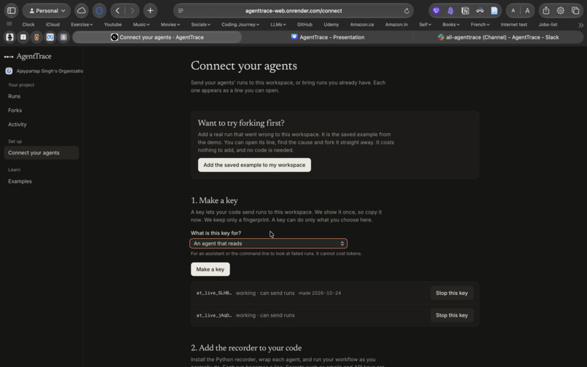
Task: Go forward with the right arrow
Action: pos(132,10)
